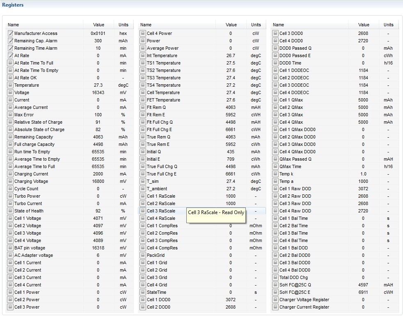The height and width of the screenshot is (316, 403).
Task: Select the Cell 2 Voltage value 4097
Action: coord(98,226)
